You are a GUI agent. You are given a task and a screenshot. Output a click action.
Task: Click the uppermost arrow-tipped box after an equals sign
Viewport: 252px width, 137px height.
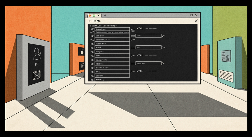(150, 36)
